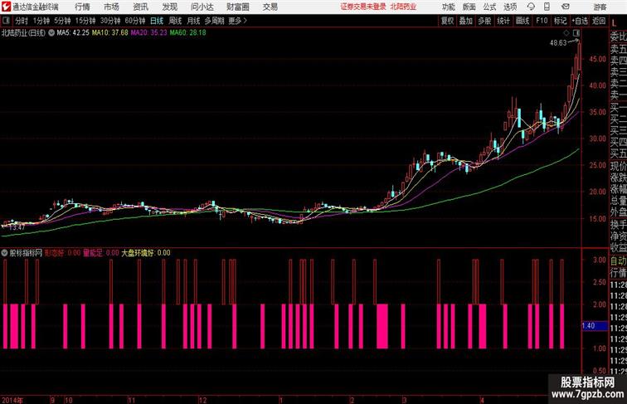
Task: Click the 2014年 label on time axis
Action: (12, 400)
